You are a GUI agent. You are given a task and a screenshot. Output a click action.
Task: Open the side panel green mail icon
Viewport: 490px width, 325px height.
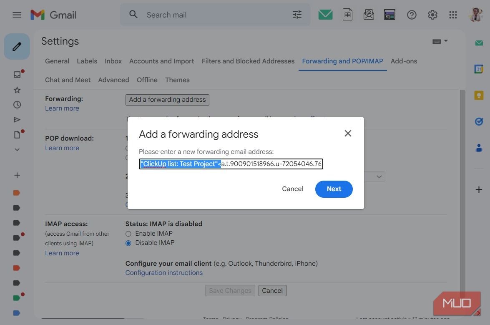tap(479, 43)
